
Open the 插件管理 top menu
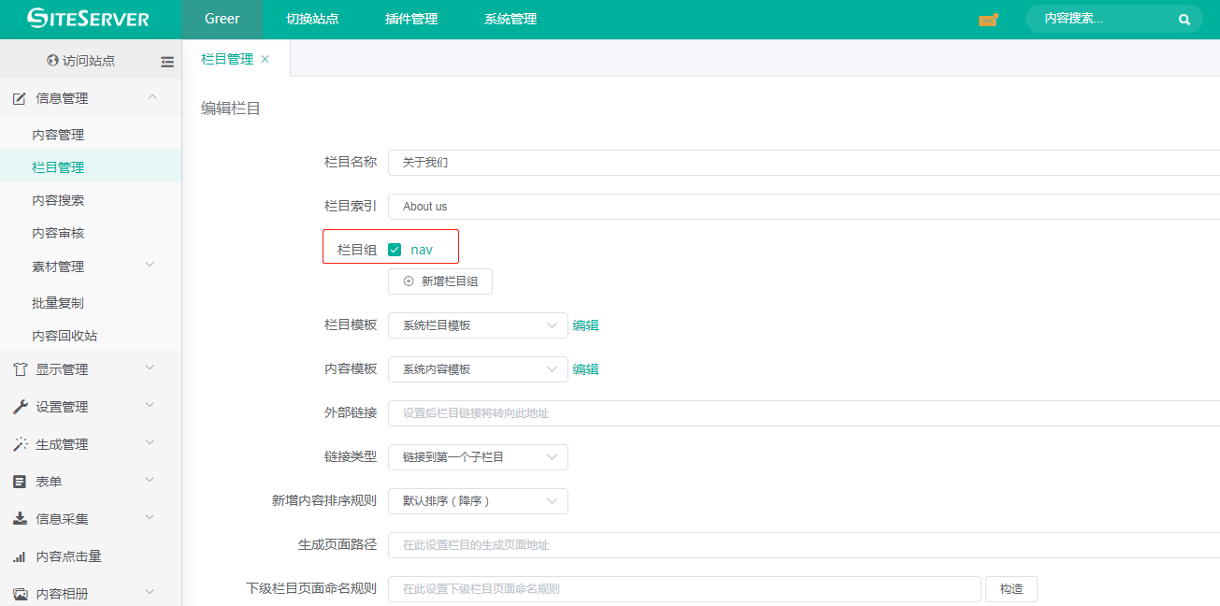[x=411, y=19]
